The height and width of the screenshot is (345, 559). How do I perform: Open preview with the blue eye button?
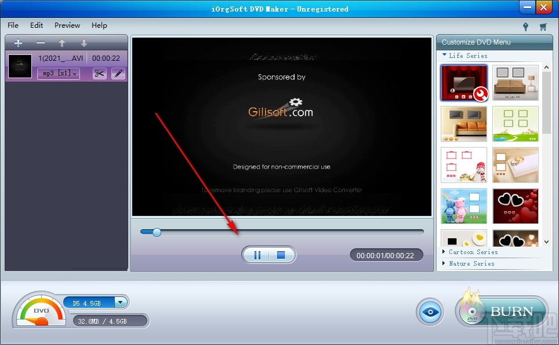(430, 311)
